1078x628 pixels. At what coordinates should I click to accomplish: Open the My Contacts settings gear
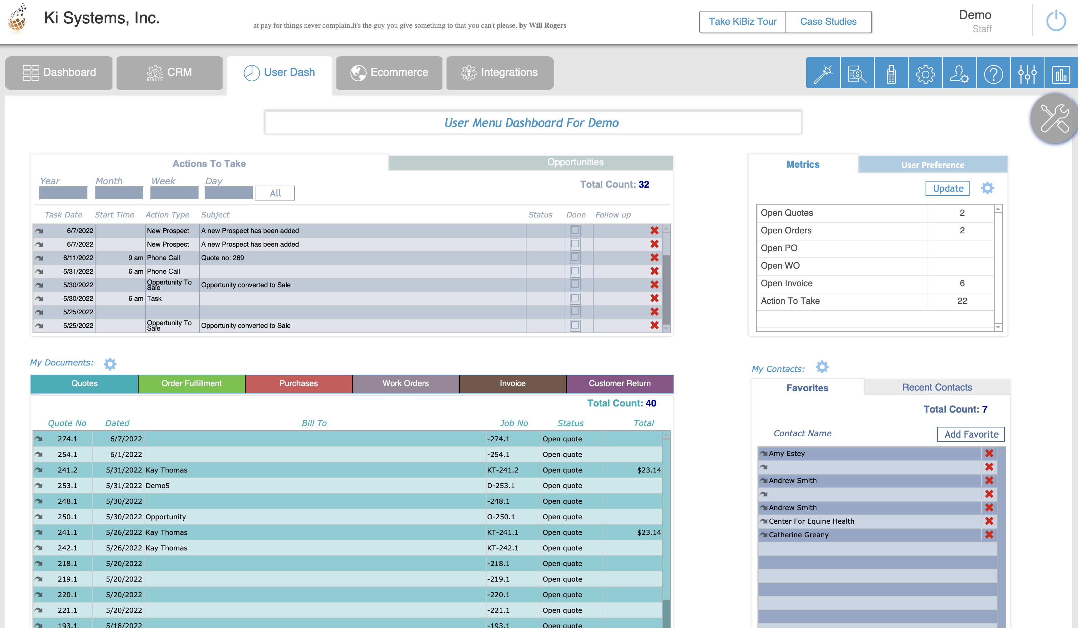(823, 367)
